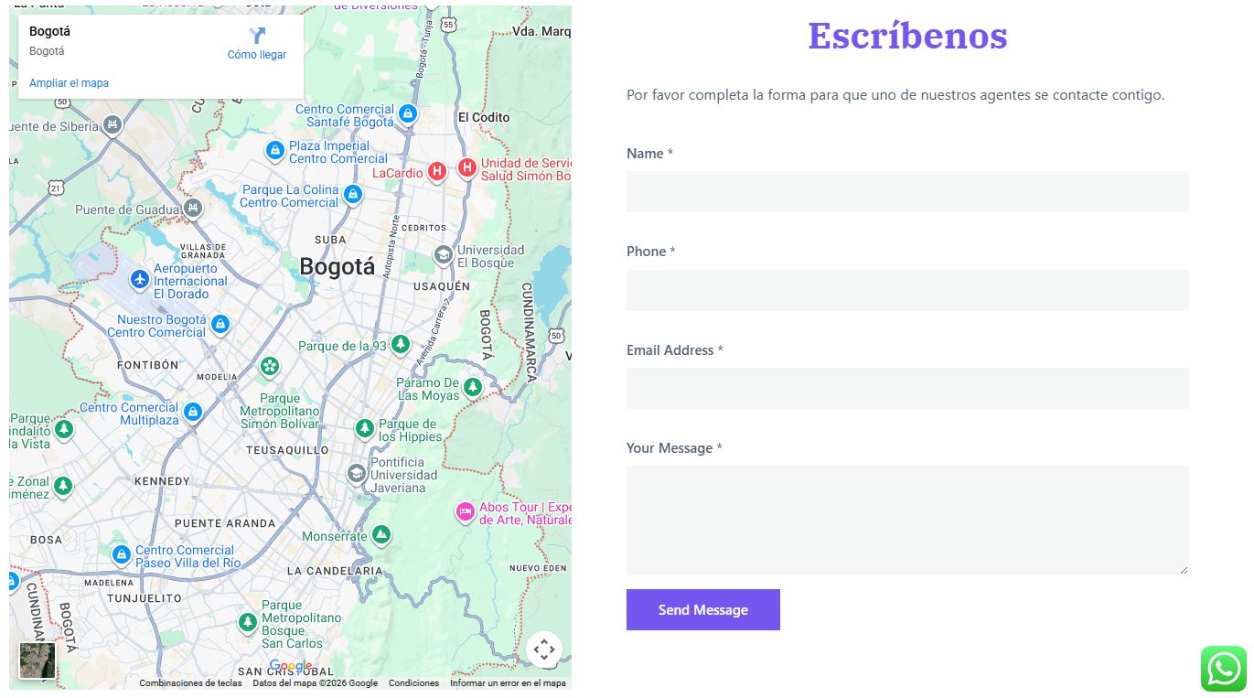1254x698 pixels.
Task: Click the Cómo llegar directions icon
Action: point(257,36)
